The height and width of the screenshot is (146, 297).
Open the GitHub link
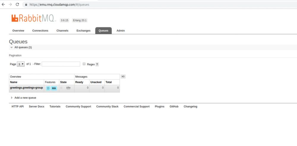coord(174,107)
